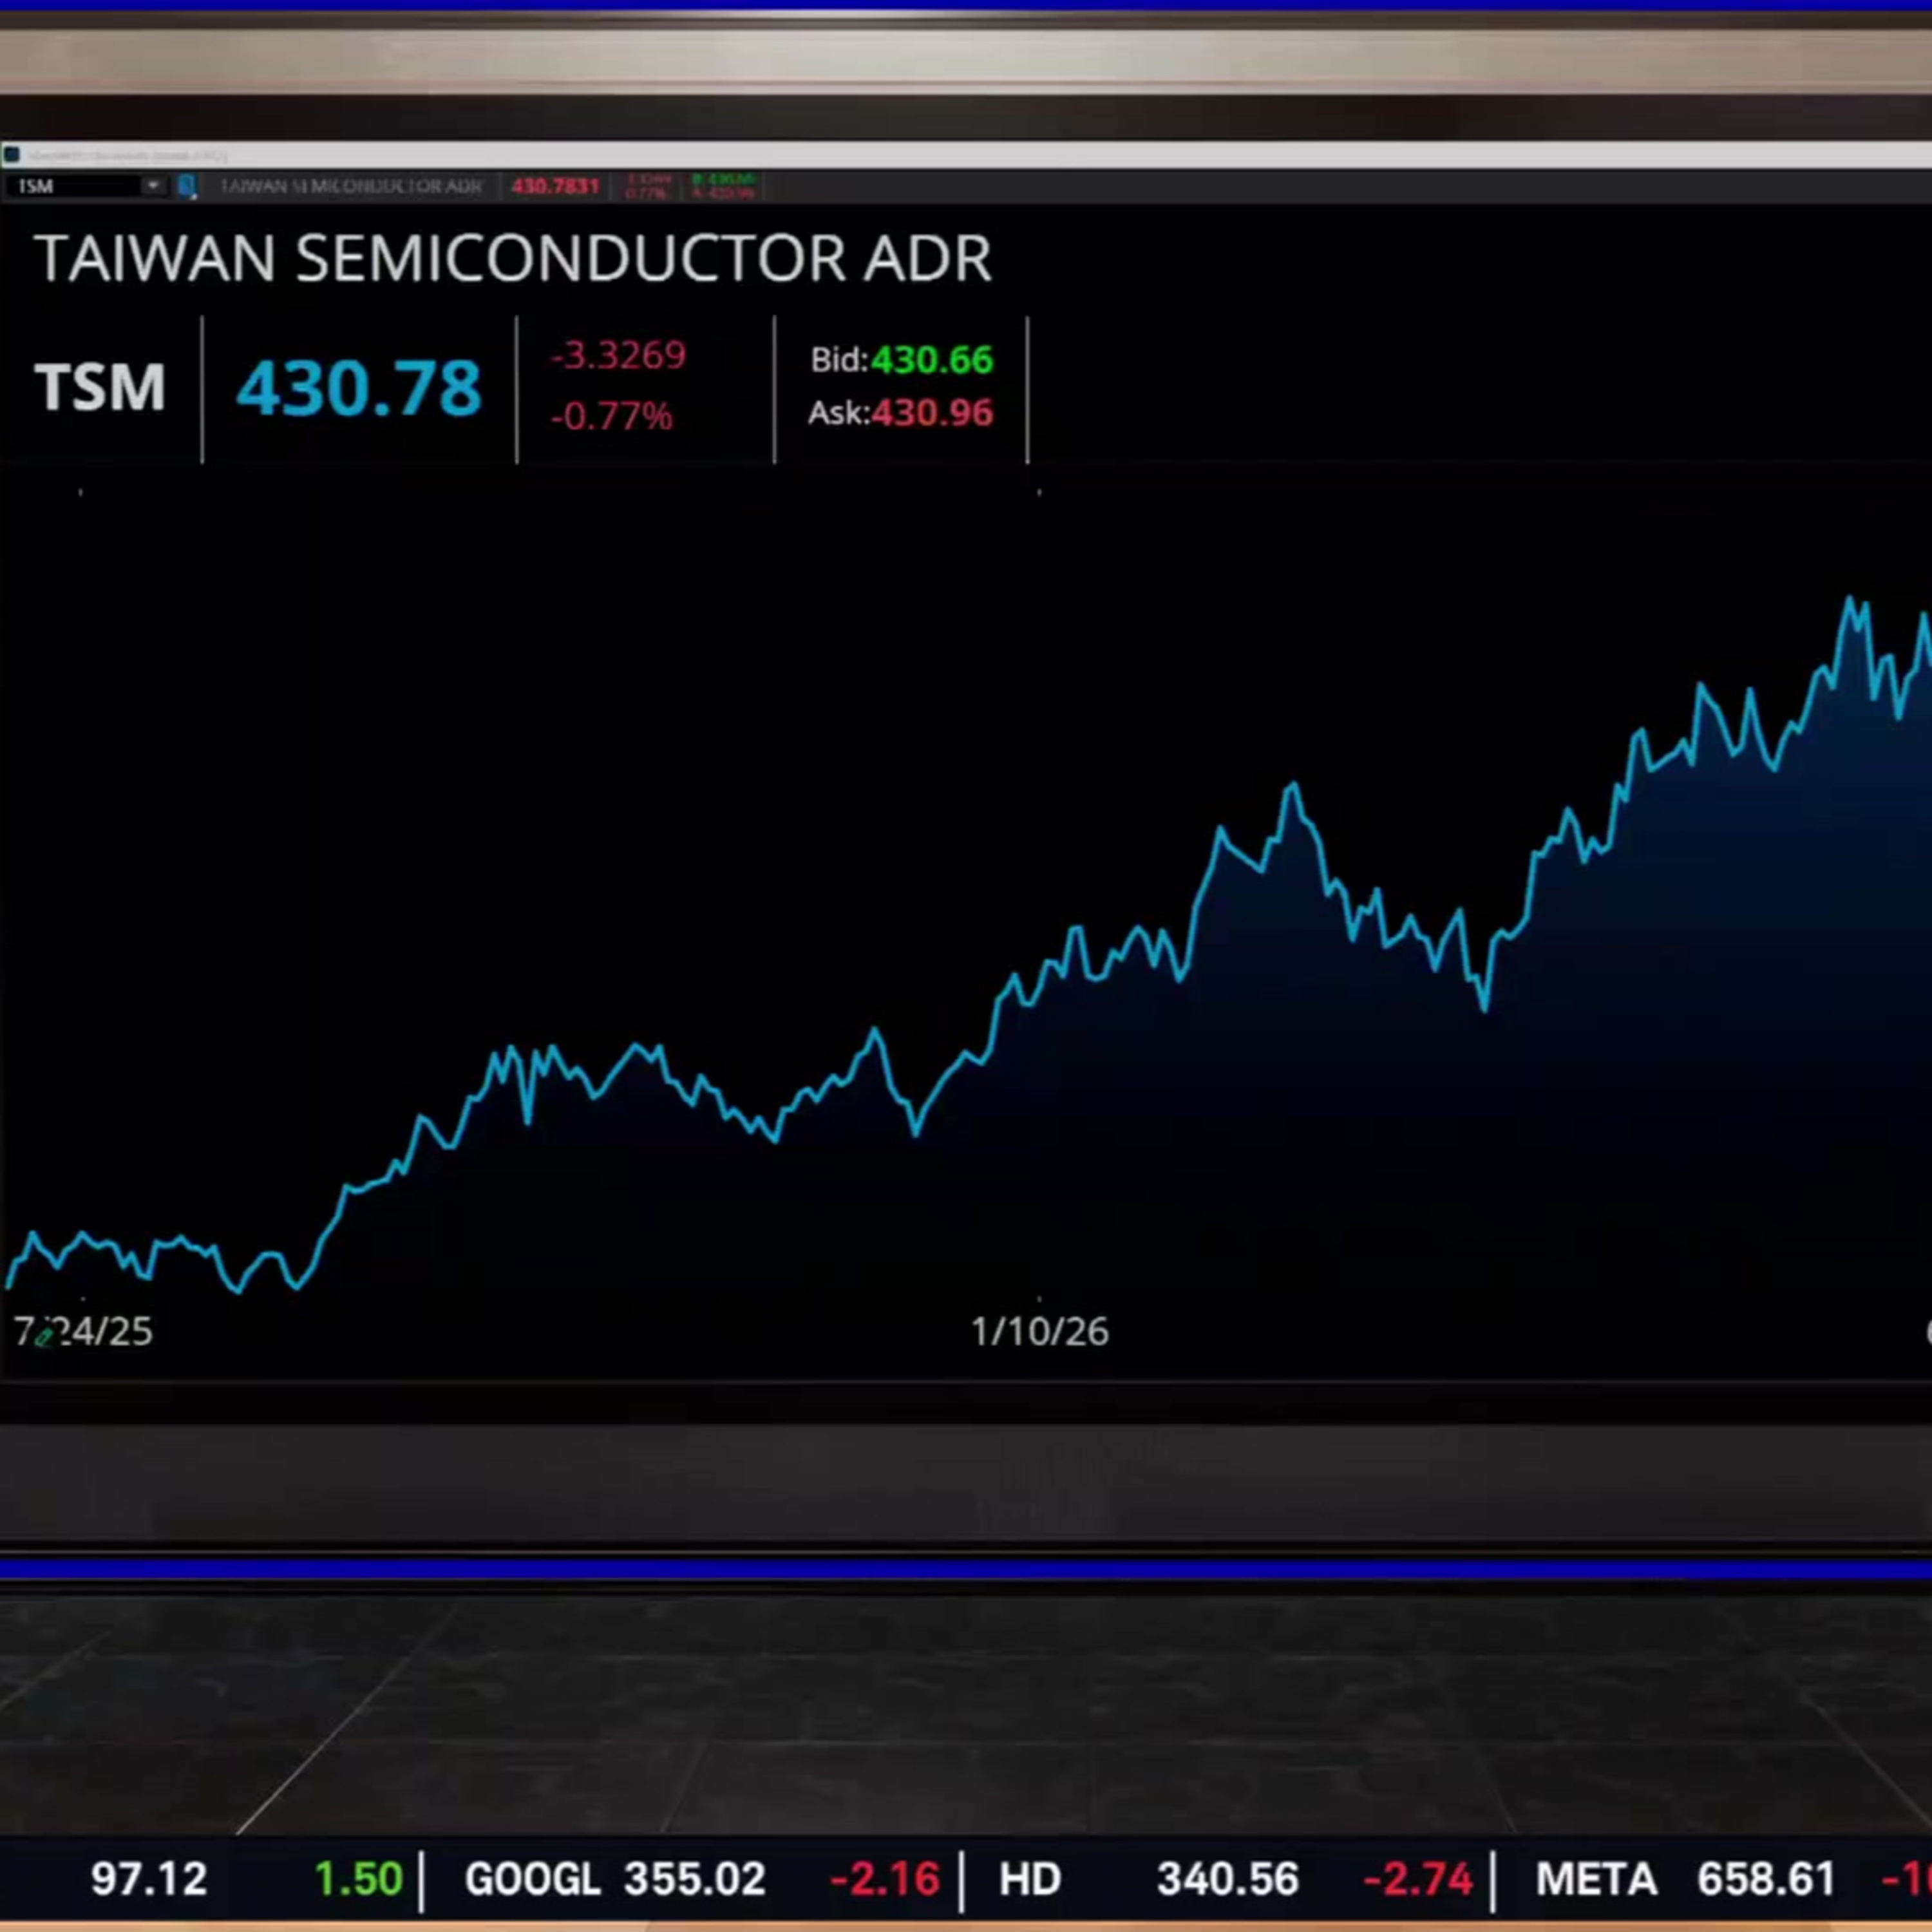1932x1932 pixels.
Task: Click the small green pencil icon near 7/24/25
Action: coord(45,1336)
